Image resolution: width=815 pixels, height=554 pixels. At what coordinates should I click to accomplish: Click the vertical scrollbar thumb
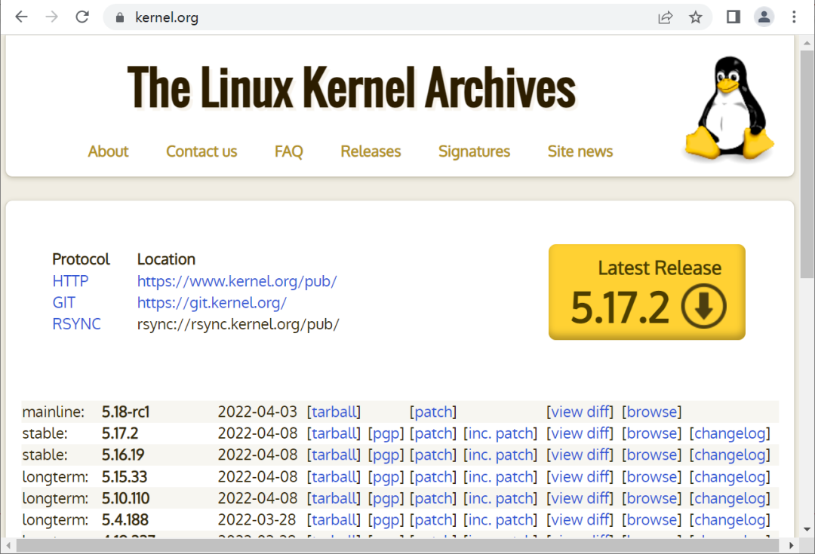pos(807,158)
